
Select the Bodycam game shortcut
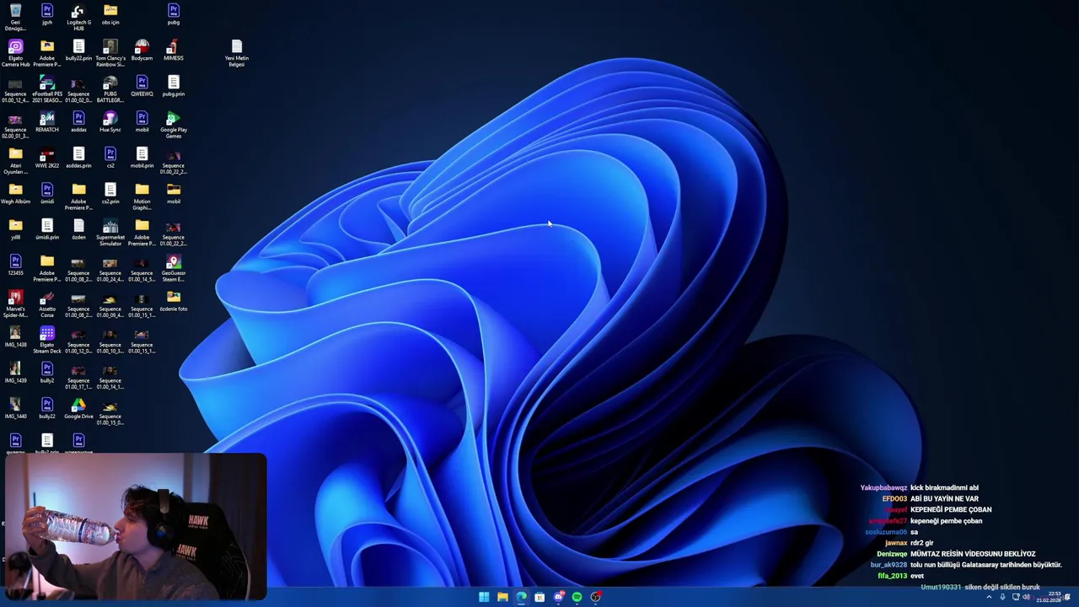click(x=142, y=51)
